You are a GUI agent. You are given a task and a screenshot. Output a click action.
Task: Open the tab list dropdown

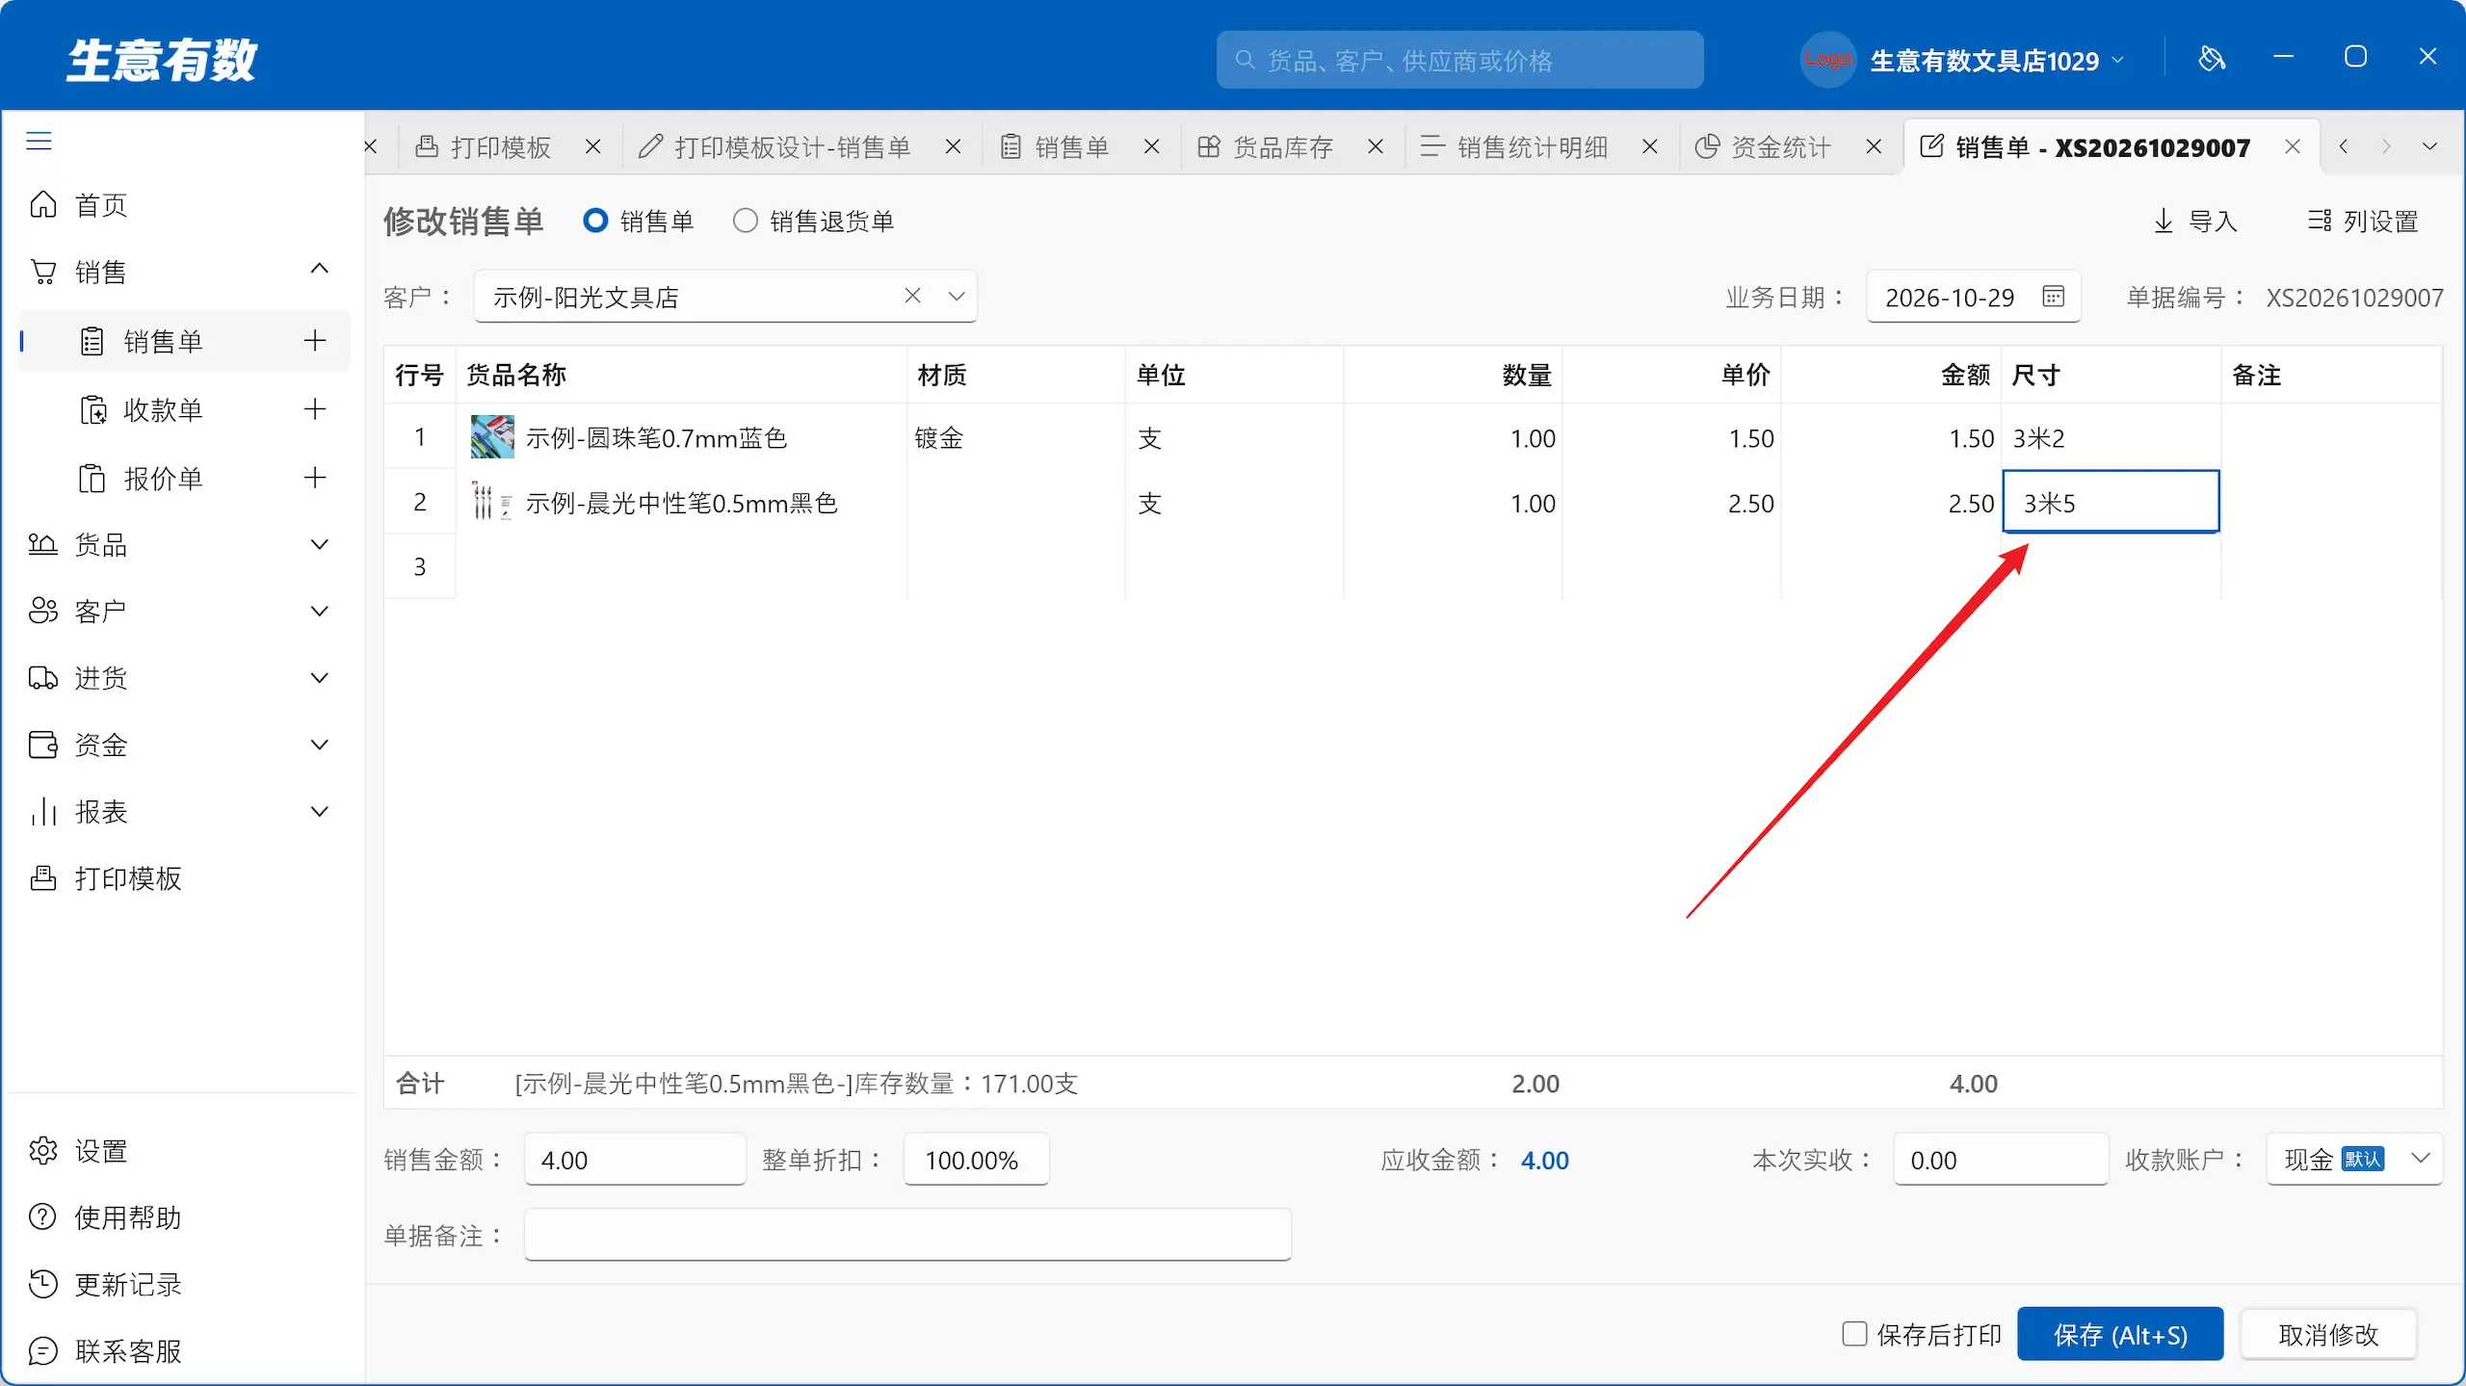pyautogui.click(x=2430, y=147)
